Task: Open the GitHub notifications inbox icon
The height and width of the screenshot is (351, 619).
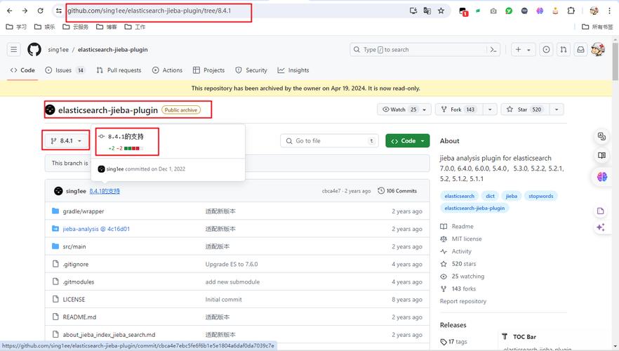Action: pos(580,49)
